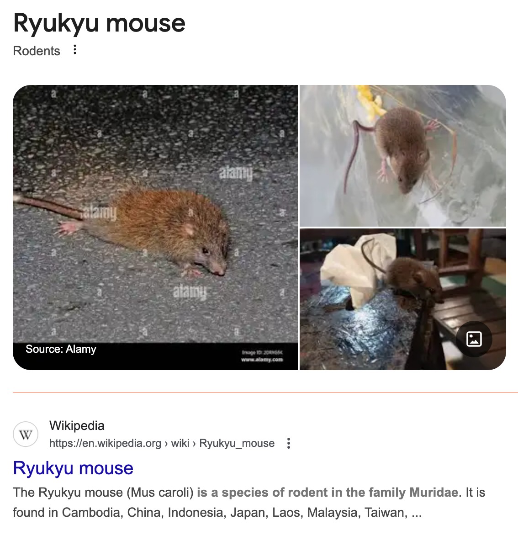
Task: Click the image gallery icon on bottom-right photo
Action: 474,339
